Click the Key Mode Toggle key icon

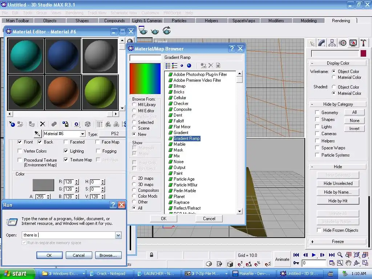(296, 263)
